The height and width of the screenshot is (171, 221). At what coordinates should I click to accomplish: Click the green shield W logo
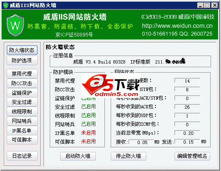[15, 25]
